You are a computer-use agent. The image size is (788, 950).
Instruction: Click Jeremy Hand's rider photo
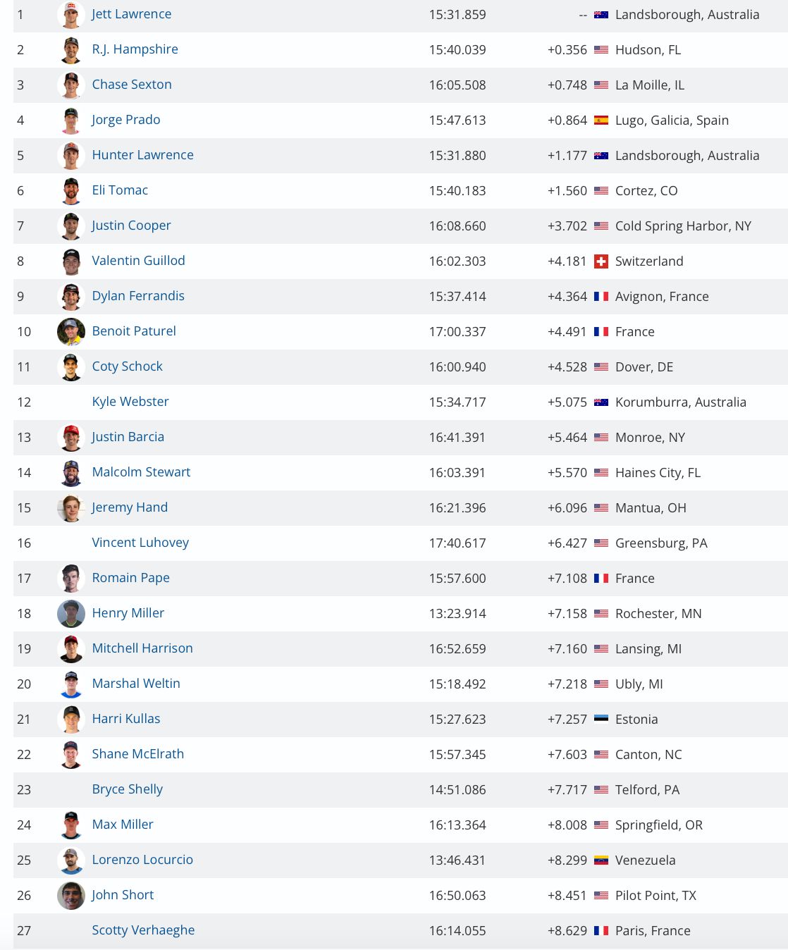(70, 507)
